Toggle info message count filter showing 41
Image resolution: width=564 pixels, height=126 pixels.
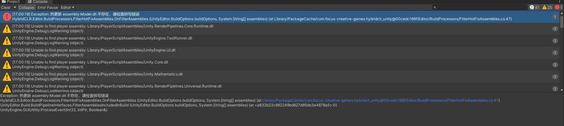click(x=535, y=7)
